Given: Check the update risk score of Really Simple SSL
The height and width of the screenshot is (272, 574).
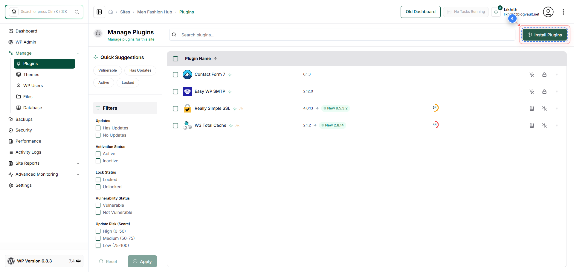Looking at the screenshot, I should [x=436, y=108].
